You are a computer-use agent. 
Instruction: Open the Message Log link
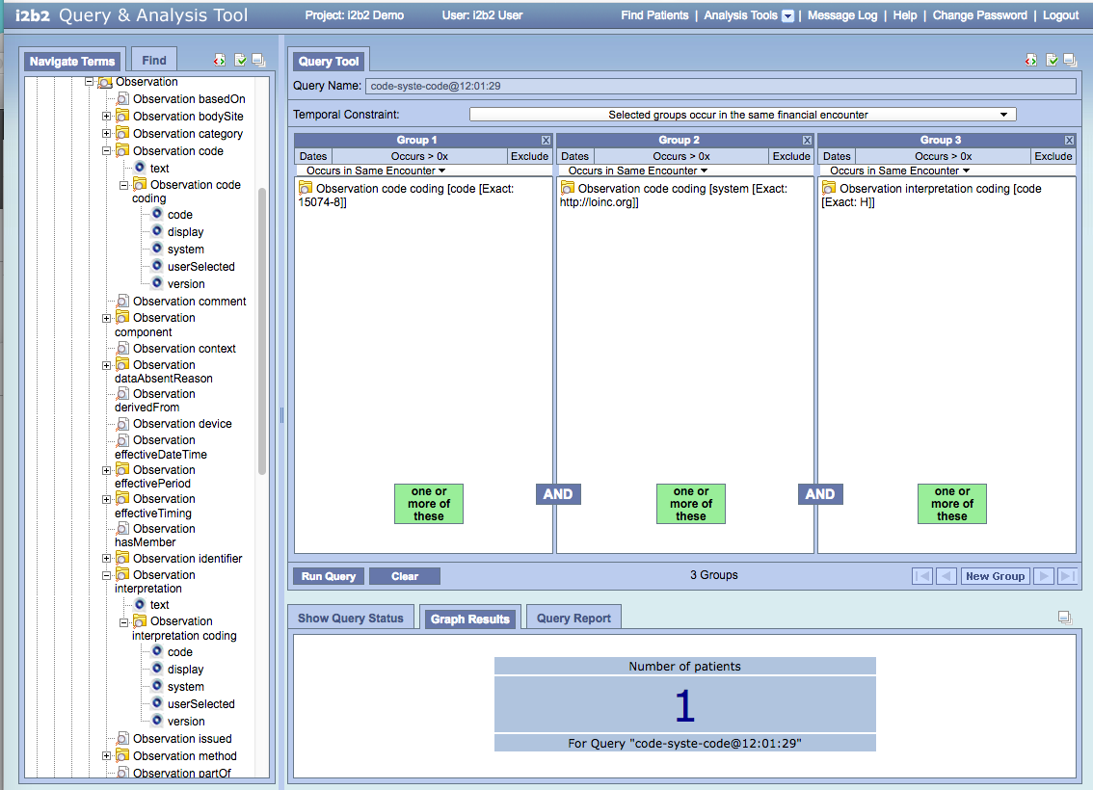tap(842, 15)
